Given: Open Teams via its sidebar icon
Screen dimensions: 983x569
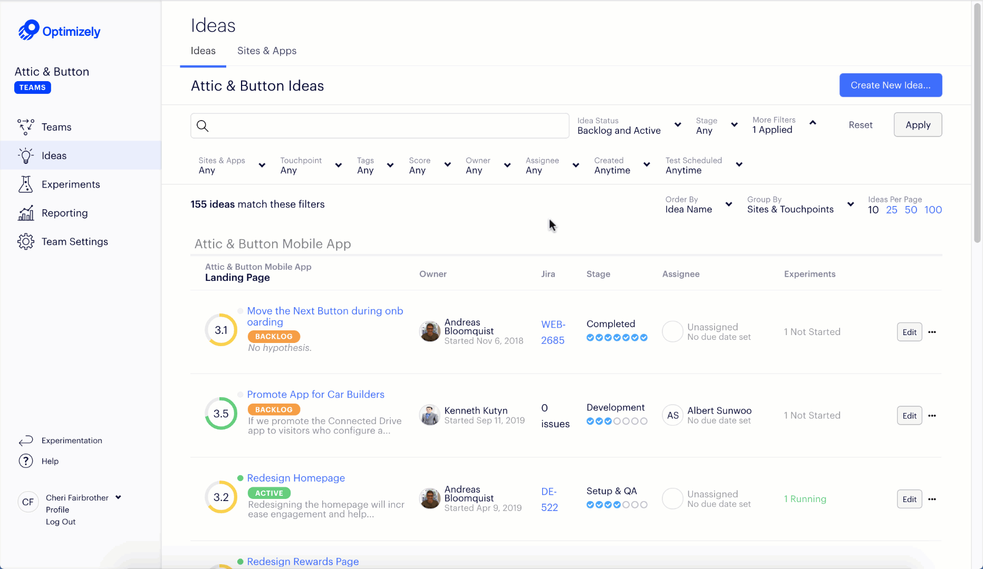Looking at the screenshot, I should tap(26, 127).
